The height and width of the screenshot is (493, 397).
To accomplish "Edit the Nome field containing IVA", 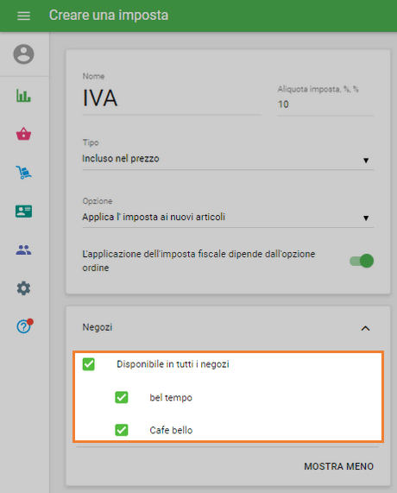I will [x=172, y=98].
